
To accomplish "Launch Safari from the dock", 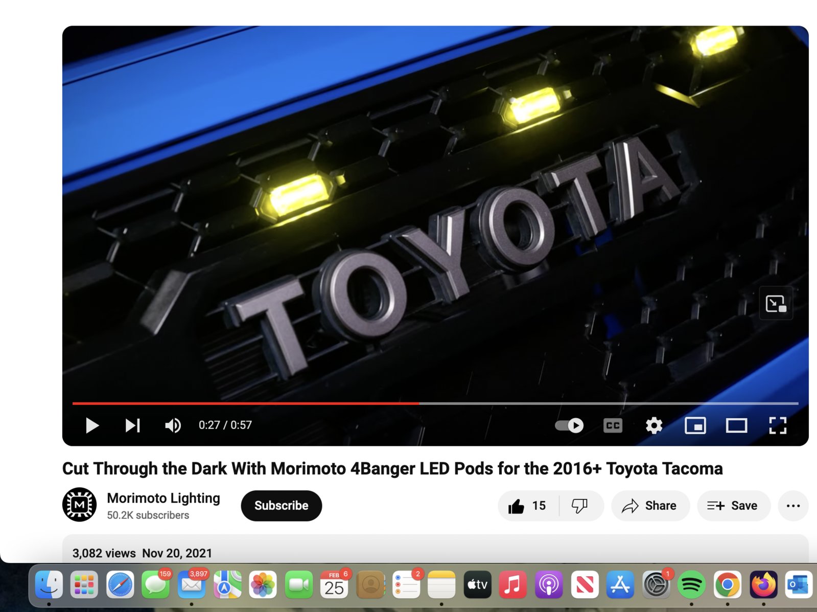I will 120,584.
